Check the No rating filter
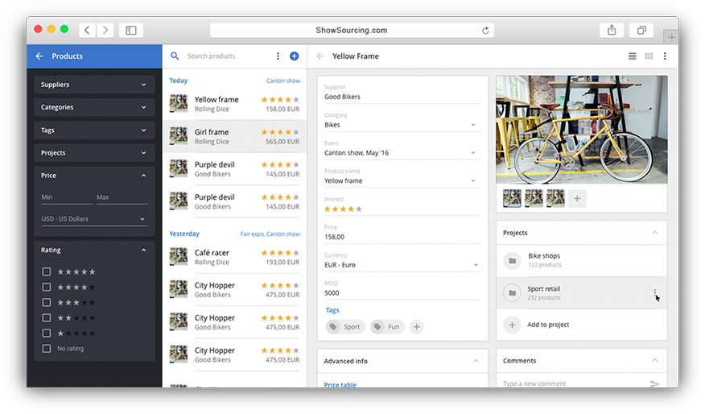This screenshot has height=414, width=705. (47, 348)
